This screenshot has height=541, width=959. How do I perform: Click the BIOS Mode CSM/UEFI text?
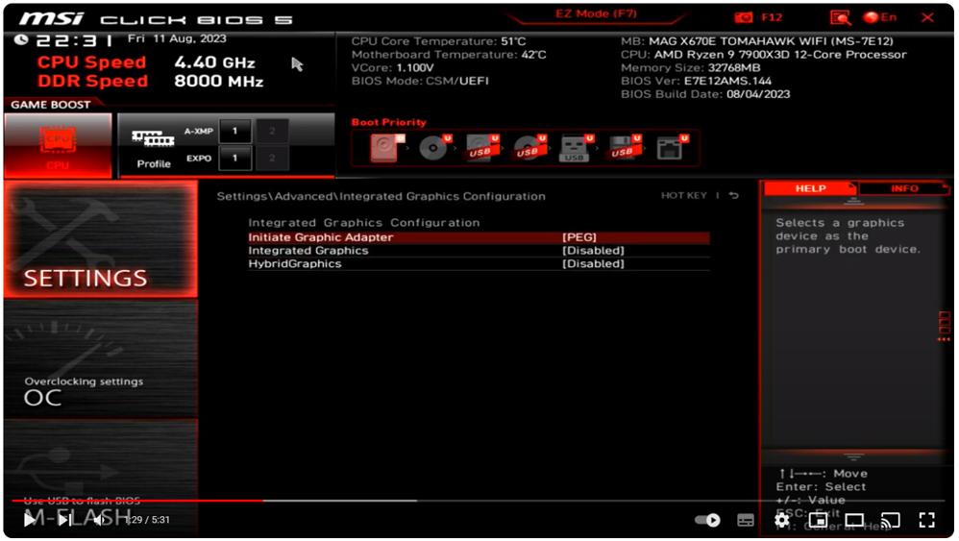[420, 81]
